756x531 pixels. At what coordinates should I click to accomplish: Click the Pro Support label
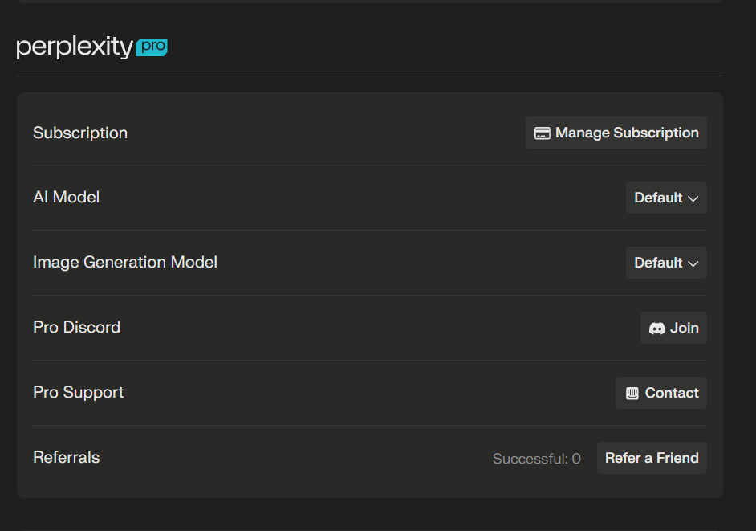coord(78,393)
